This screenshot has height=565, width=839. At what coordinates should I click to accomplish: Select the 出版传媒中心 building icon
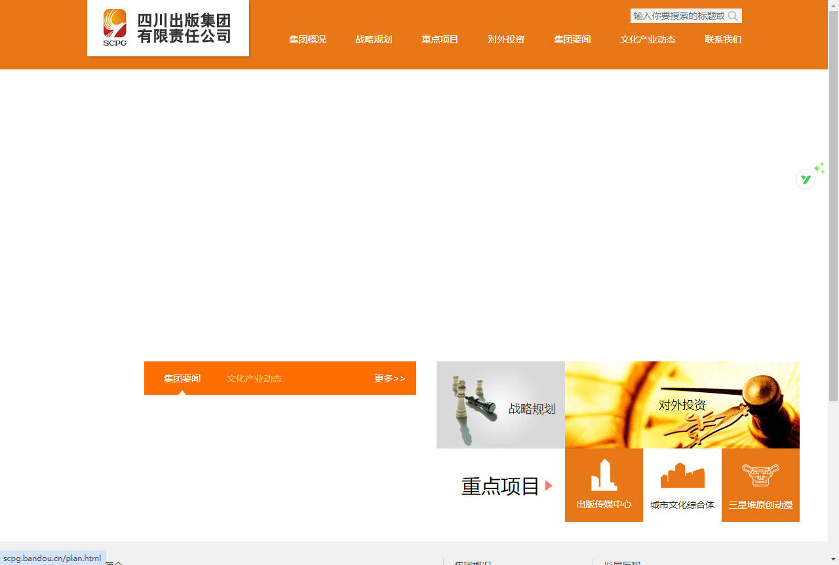click(604, 475)
